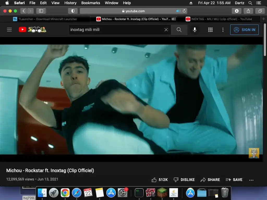Launch Google Chrome from the Dock
The width and height of the screenshot is (267, 200).
[x=65, y=193]
